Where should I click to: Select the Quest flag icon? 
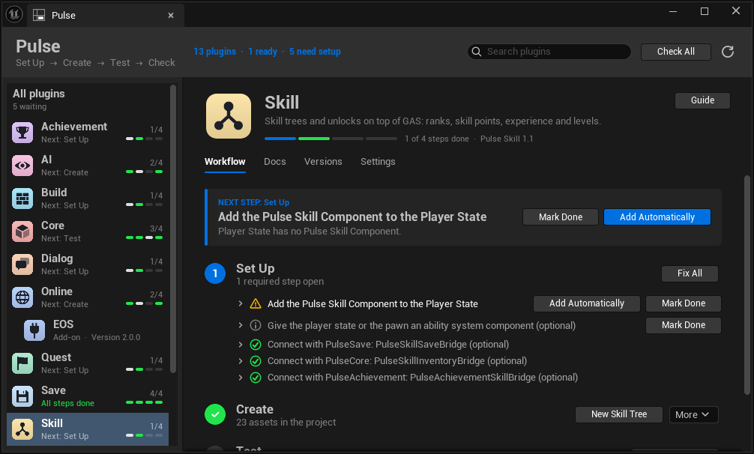click(22, 363)
